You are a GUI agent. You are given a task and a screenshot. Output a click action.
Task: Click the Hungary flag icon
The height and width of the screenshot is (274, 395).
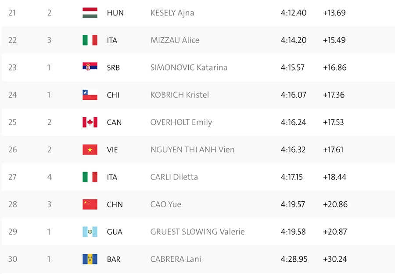click(x=90, y=13)
